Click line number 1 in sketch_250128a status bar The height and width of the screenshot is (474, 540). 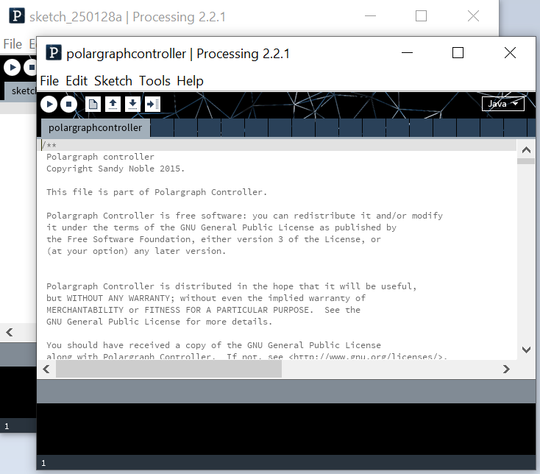point(7,426)
